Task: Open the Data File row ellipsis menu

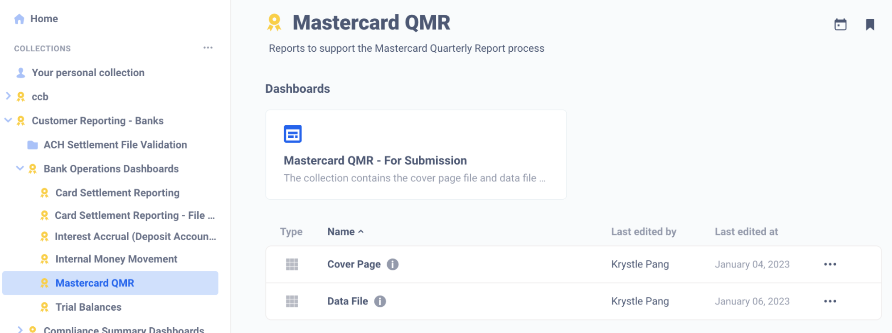Action: click(830, 301)
